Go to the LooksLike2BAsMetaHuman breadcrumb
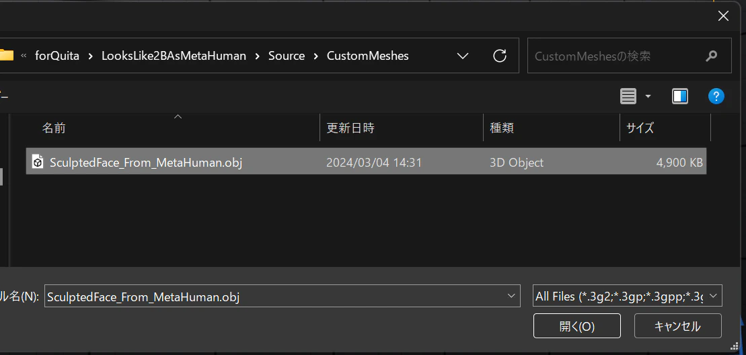 (174, 56)
